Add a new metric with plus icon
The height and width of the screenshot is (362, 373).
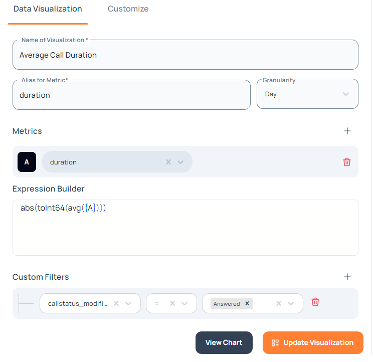347,131
